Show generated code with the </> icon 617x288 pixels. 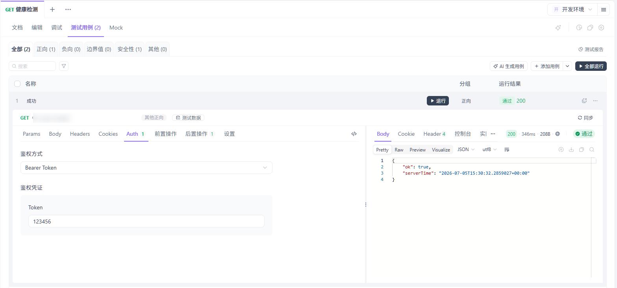coord(354,134)
